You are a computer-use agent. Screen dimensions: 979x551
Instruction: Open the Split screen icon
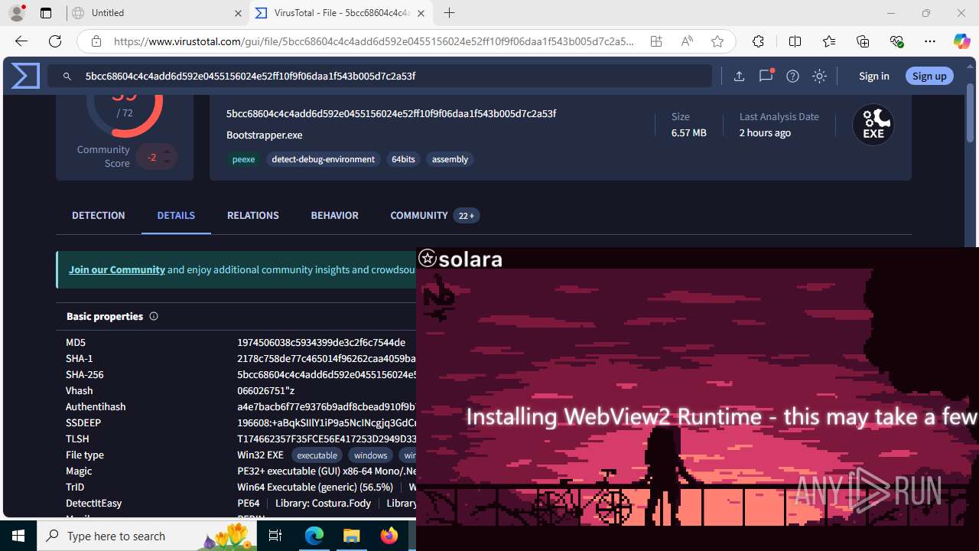795,41
